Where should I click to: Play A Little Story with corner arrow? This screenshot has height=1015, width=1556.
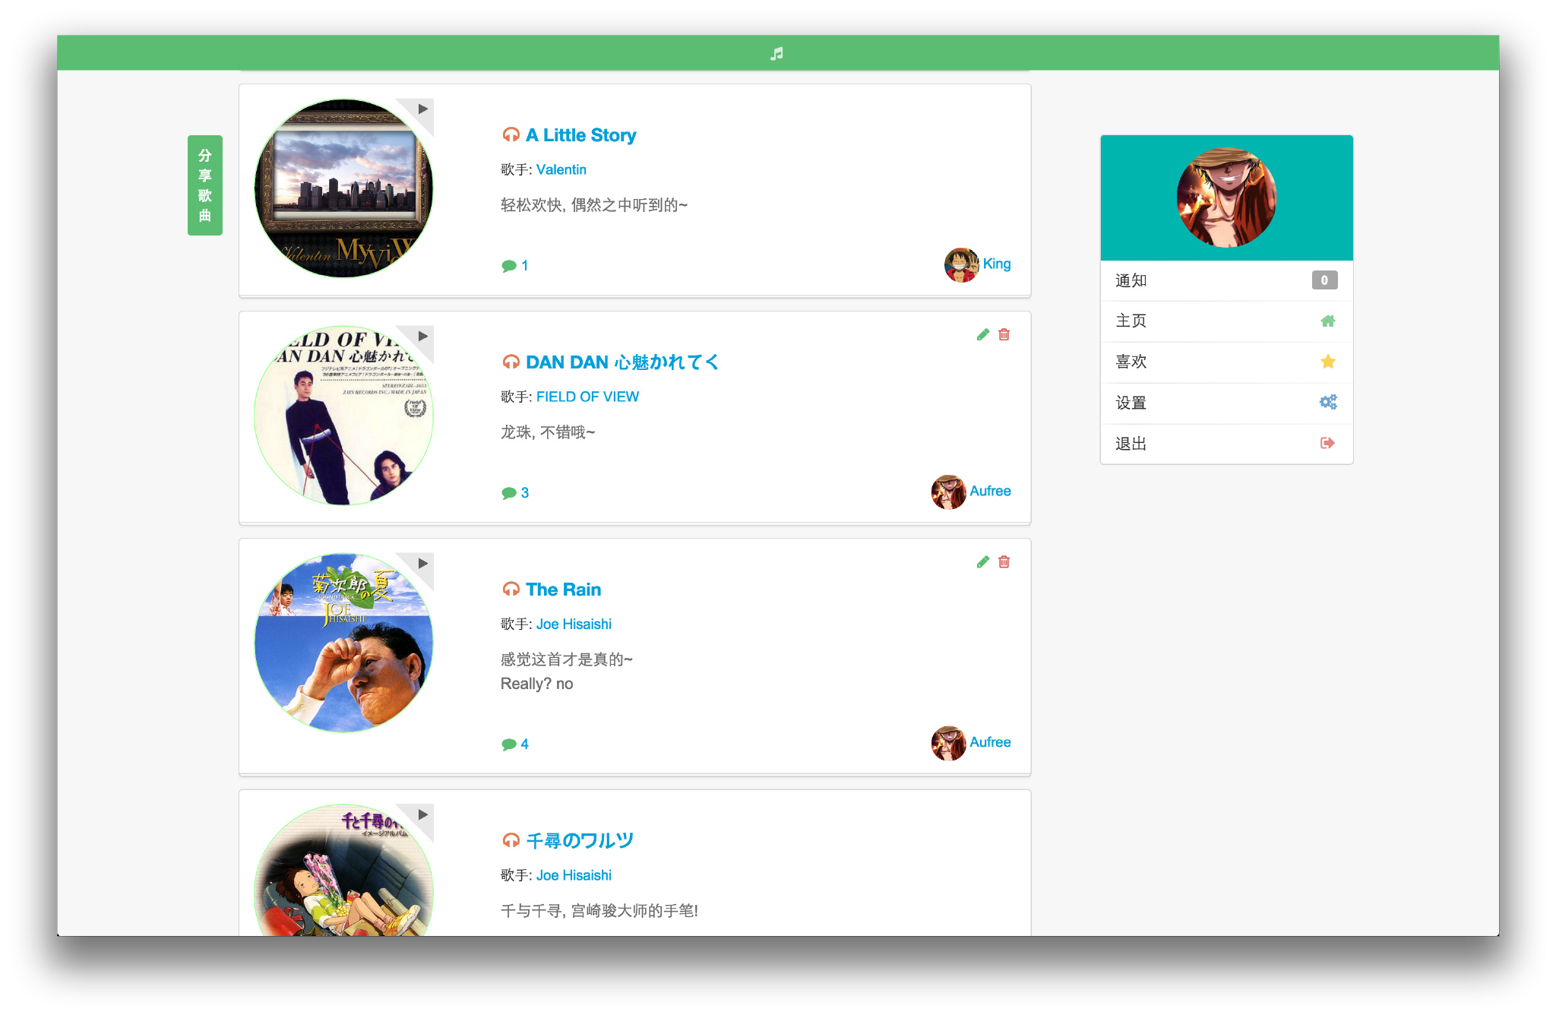(423, 109)
